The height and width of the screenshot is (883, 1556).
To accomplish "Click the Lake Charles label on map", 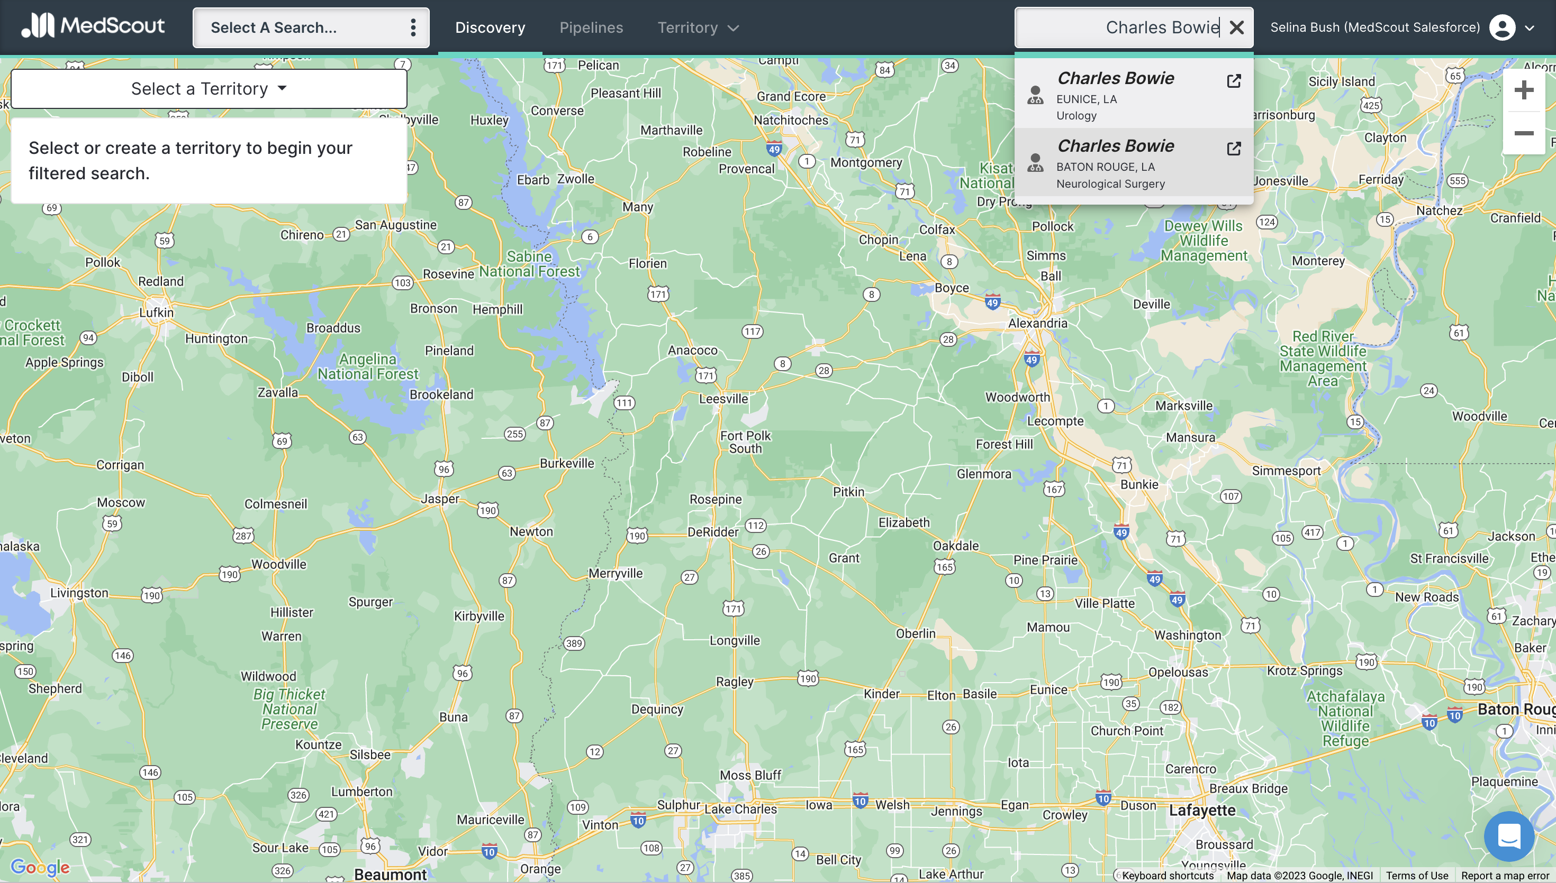I will click(740, 809).
